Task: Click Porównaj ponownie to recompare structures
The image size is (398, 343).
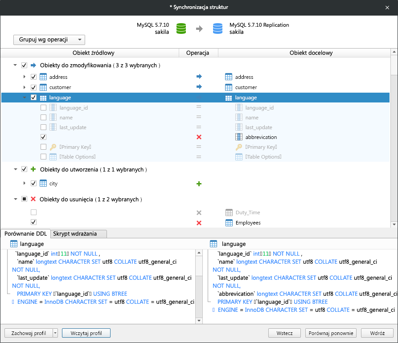Action: click(331, 333)
